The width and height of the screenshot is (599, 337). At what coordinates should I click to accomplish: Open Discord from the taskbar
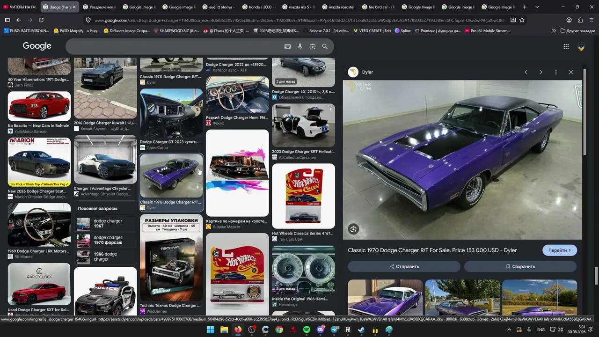(320, 330)
